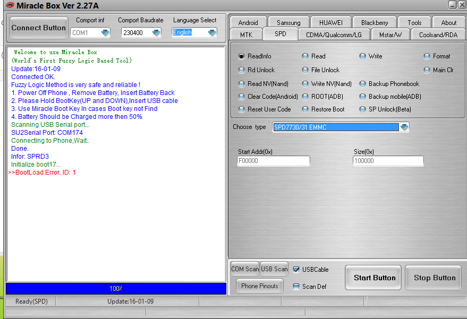Enable the Scan Def checkbox

[296, 287]
